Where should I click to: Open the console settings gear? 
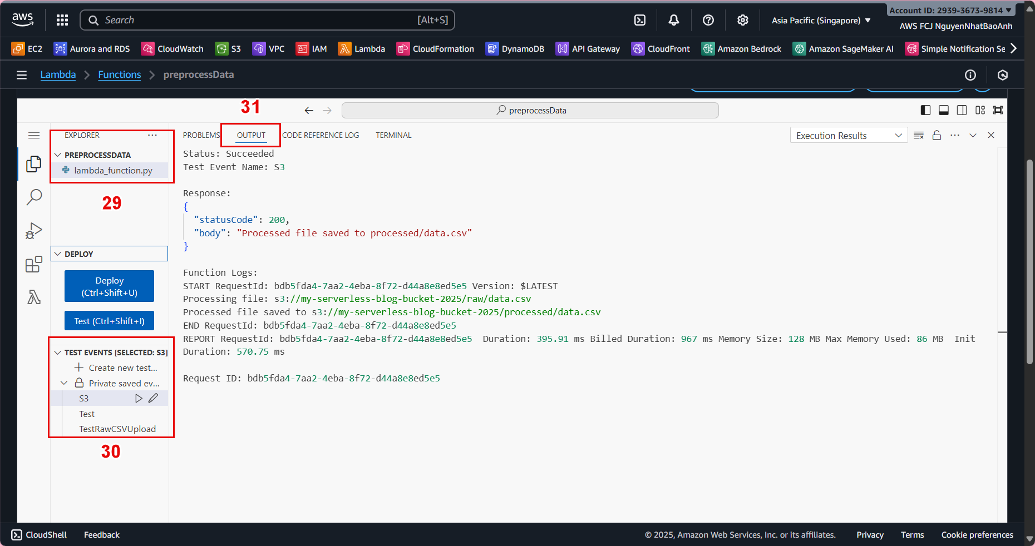pos(743,20)
